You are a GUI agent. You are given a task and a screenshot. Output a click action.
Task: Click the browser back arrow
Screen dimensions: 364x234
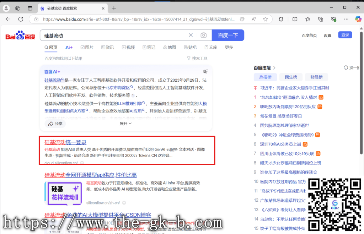(x=8, y=19)
